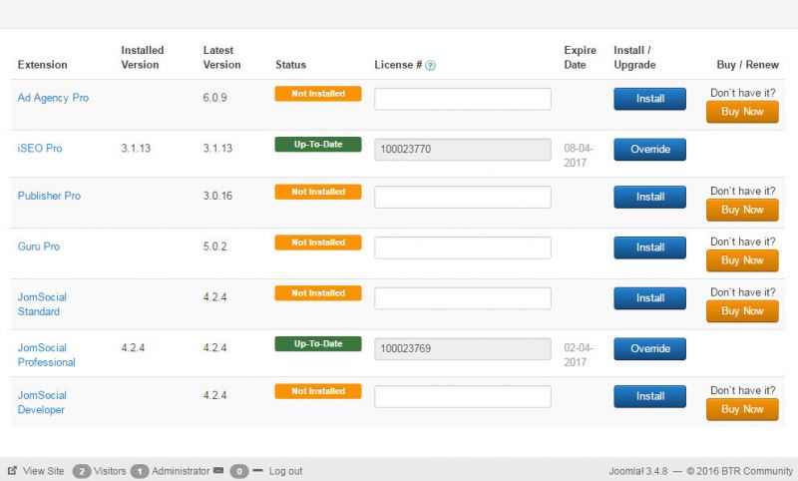Focus the Guru Pro license field
798x481 pixels.
[x=463, y=247]
